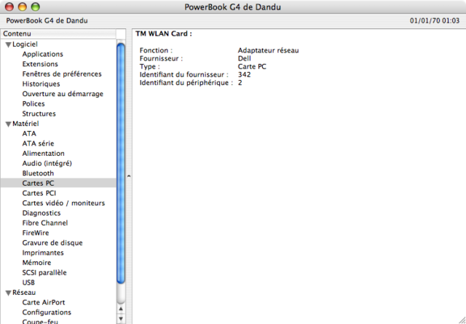Click the blue sidebar scrollbar thumb
This screenshot has width=466, height=324.
(121, 164)
